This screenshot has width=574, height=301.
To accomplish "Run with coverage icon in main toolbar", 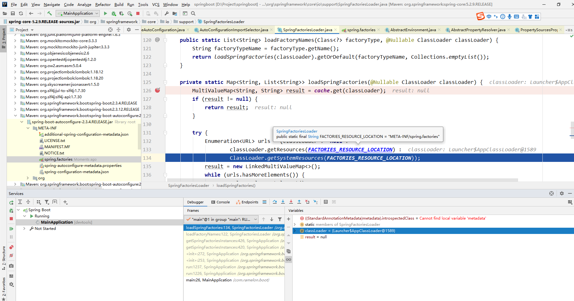I will click(x=122, y=13).
